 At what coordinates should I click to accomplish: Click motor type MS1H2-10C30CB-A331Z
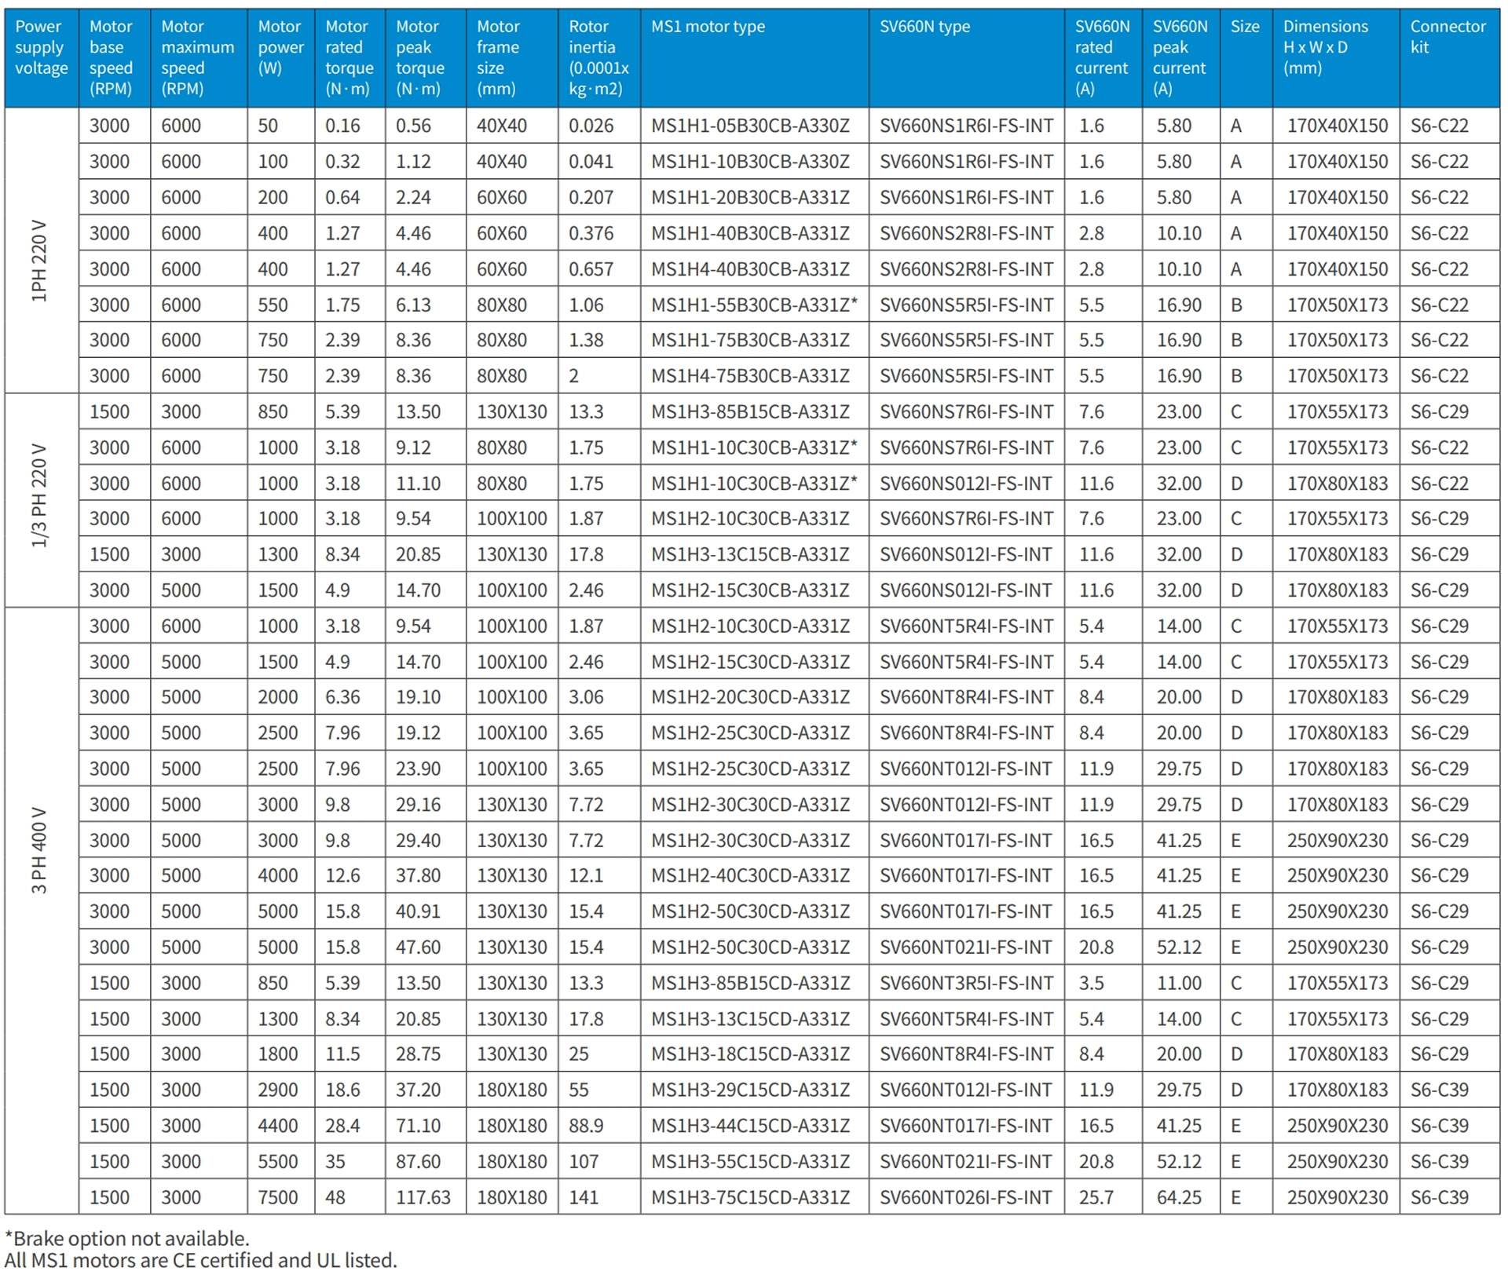click(x=750, y=519)
